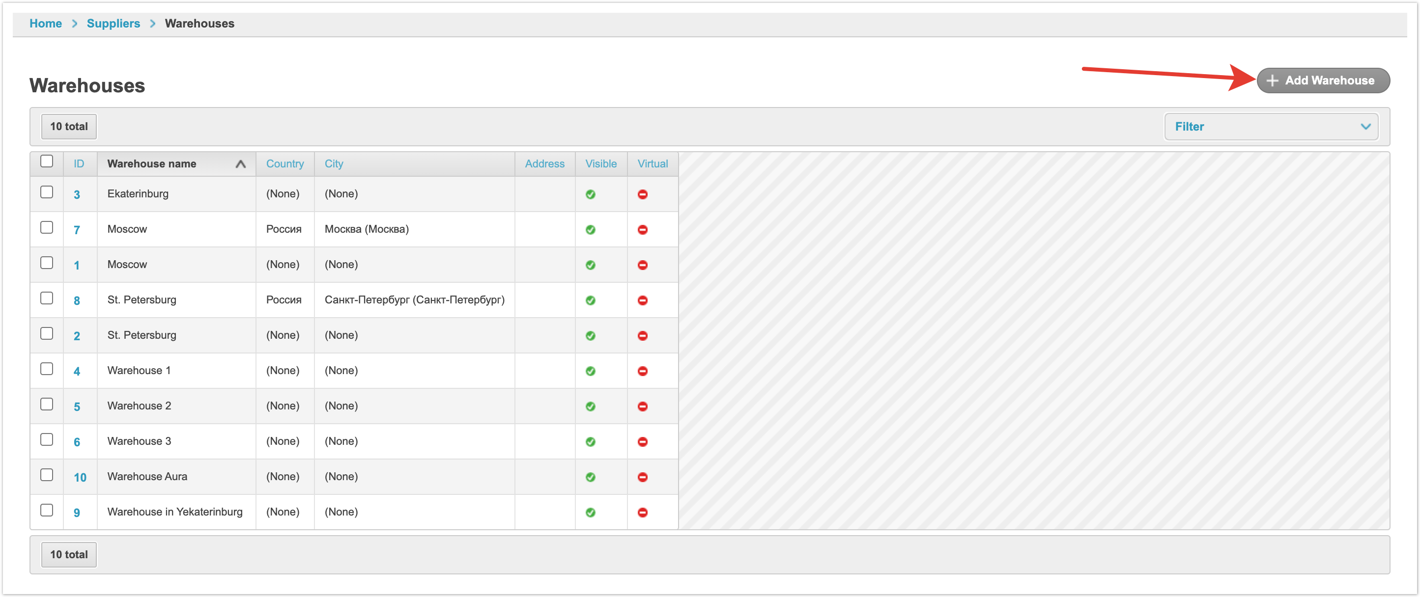Open Suppliers breadcrumb link

(113, 24)
